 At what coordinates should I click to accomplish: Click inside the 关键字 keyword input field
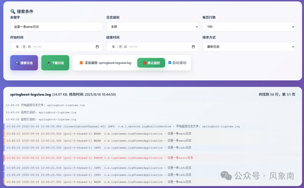click(56, 27)
